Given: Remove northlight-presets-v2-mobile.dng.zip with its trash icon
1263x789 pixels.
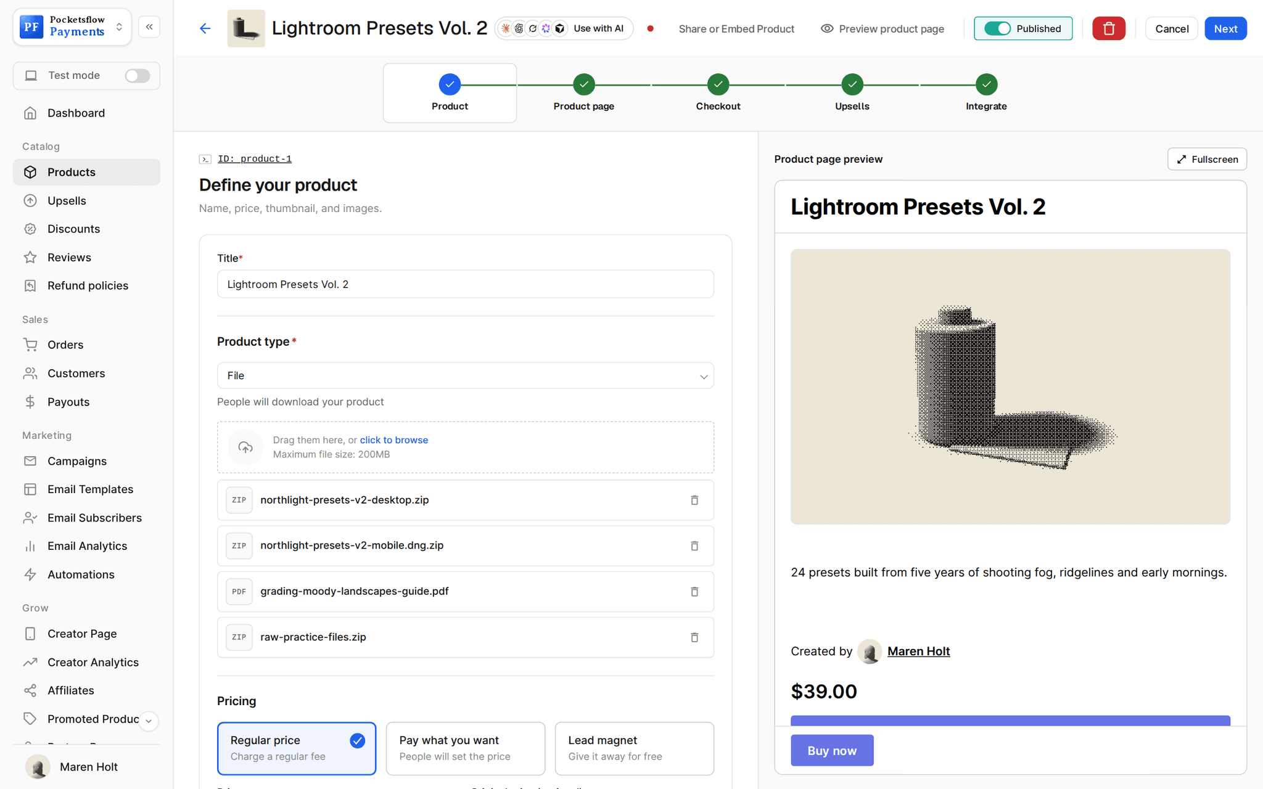Looking at the screenshot, I should [x=694, y=546].
